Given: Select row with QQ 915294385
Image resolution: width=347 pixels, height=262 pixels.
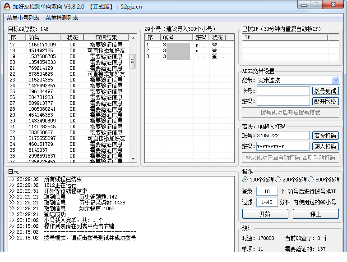Looking at the screenshot, I should [69, 80].
